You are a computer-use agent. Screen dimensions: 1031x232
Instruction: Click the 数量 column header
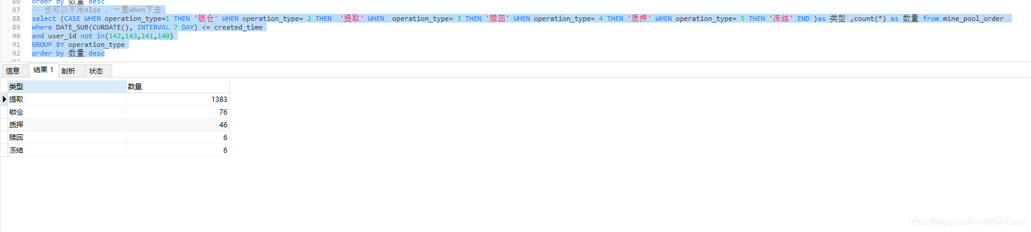point(178,87)
